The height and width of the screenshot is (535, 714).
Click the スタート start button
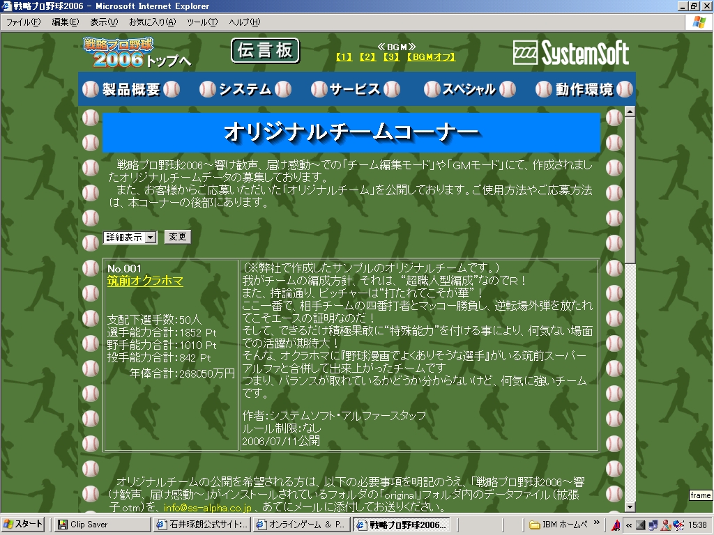pyautogui.click(x=23, y=524)
